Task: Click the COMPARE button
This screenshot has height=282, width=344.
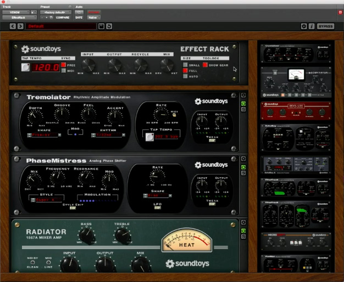Action: (63, 18)
